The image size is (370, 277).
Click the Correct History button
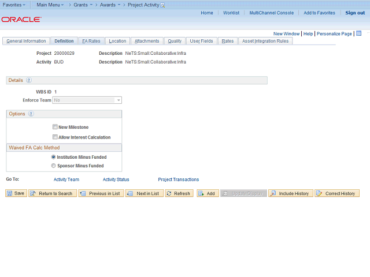tap(337, 193)
